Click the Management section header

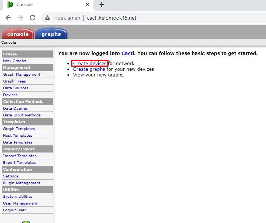pos(27,68)
